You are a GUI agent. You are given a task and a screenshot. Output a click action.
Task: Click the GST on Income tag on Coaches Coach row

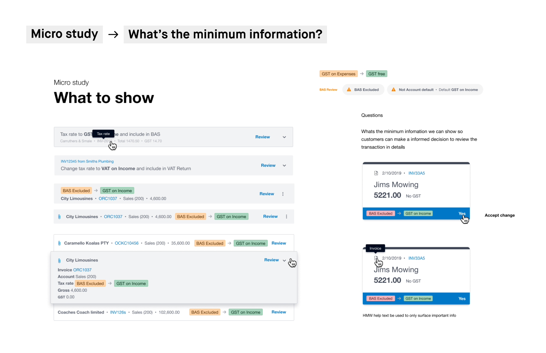point(246,312)
